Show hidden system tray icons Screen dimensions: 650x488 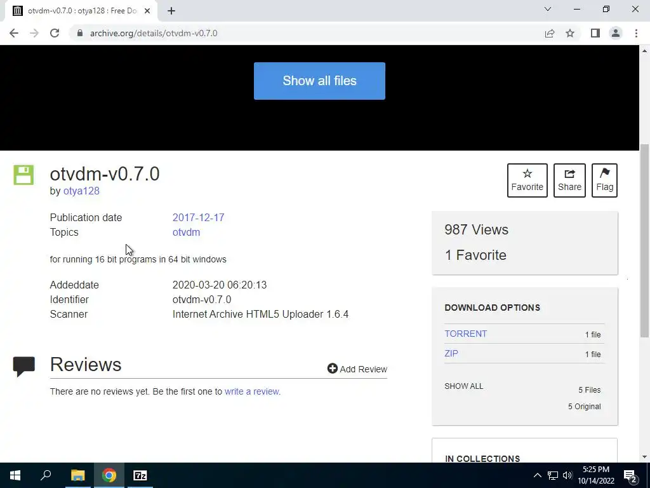pyautogui.click(x=537, y=475)
